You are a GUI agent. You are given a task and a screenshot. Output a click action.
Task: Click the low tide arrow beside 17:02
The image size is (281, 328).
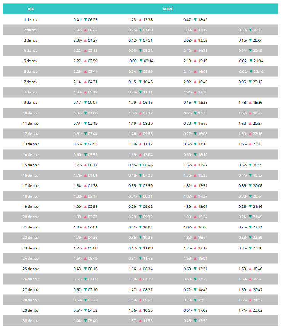coord(195,310)
